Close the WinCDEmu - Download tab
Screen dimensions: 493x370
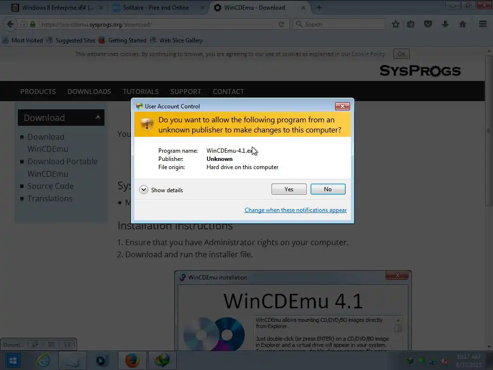coord(303,8)
